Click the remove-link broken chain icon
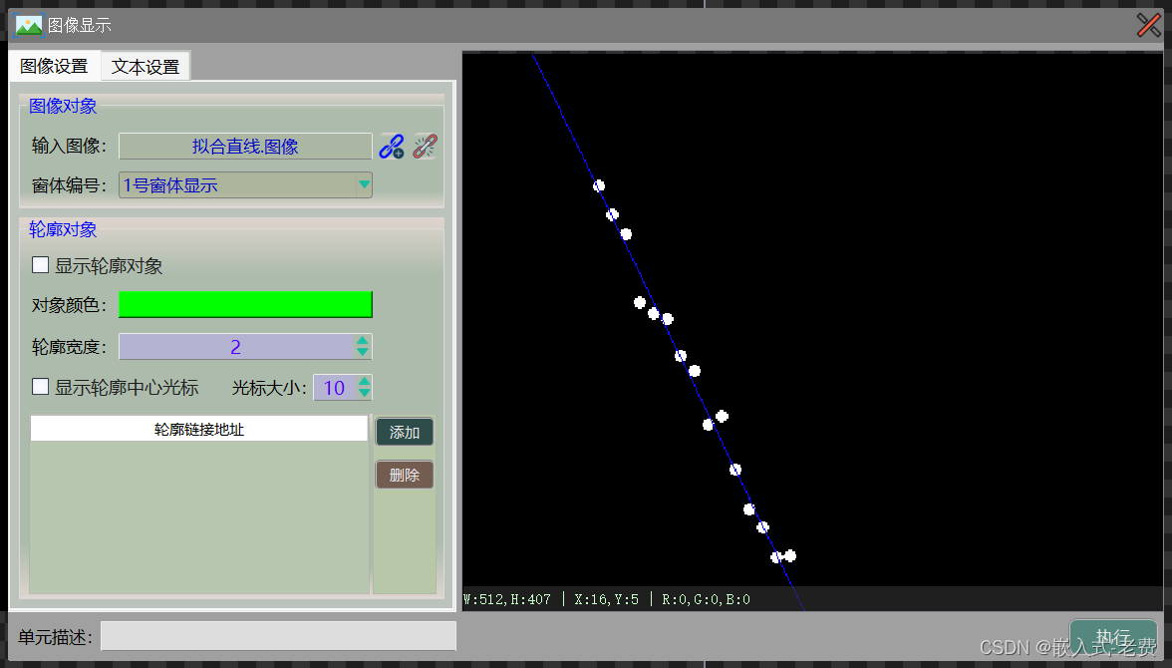Image resolution: width=1172 pixels, height=668 pixels. pos(425,146)
